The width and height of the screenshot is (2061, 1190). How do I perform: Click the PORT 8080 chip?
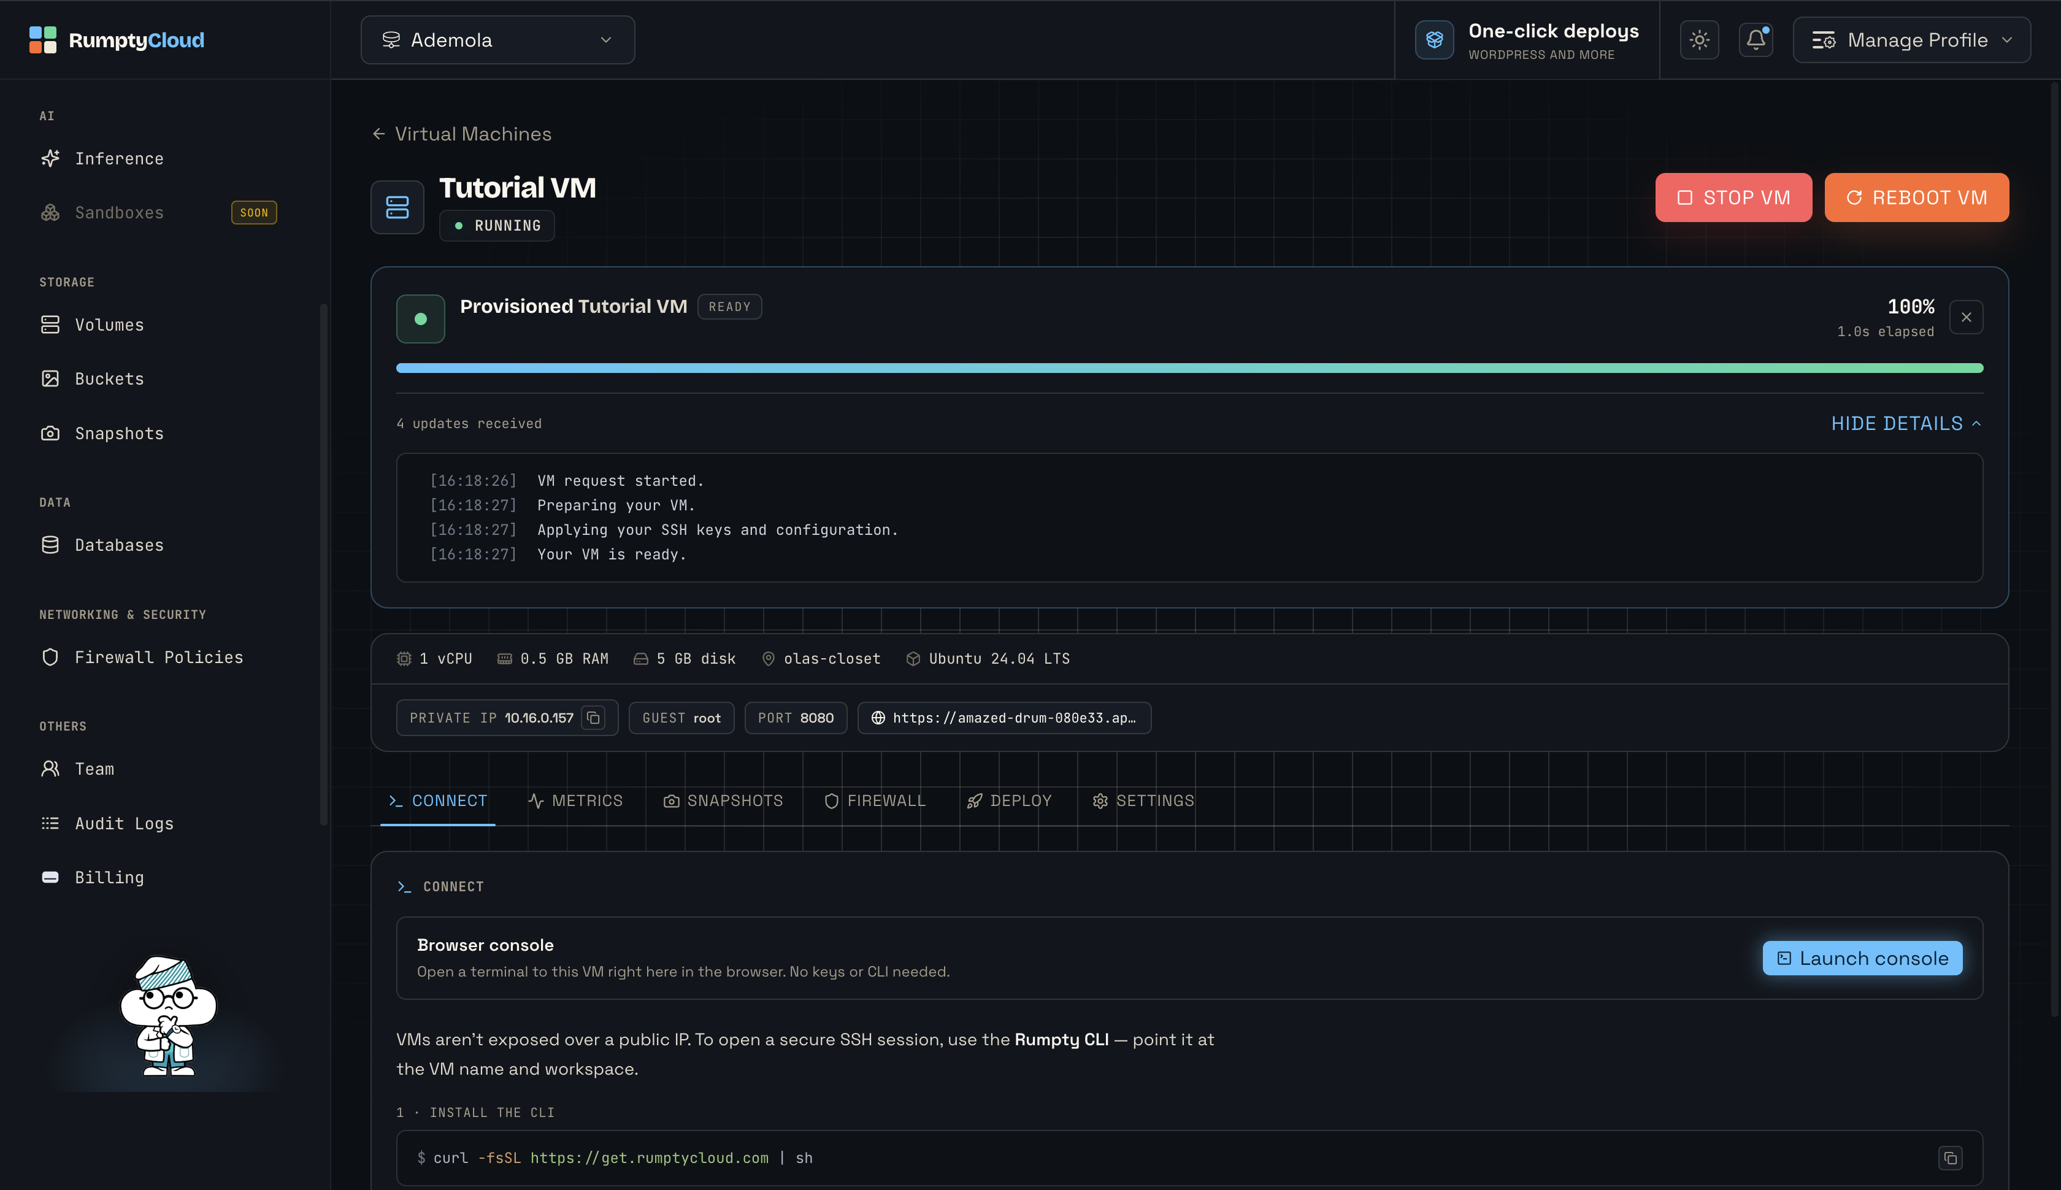pyautogui.click(x=796, y=718)
